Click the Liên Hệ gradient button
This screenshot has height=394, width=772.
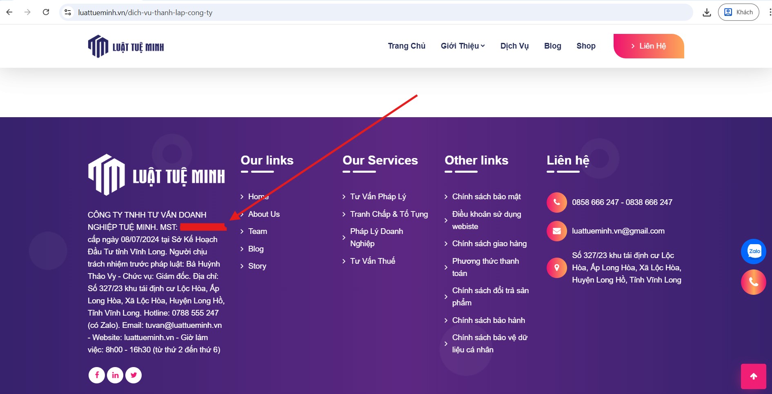648,46
